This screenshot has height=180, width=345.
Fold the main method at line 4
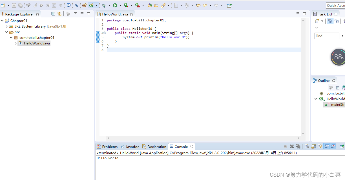click(x=105, y=33)
